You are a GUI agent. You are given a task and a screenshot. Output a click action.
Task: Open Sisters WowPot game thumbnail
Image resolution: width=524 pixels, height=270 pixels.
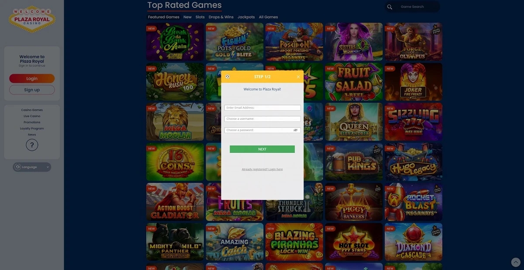354,41
